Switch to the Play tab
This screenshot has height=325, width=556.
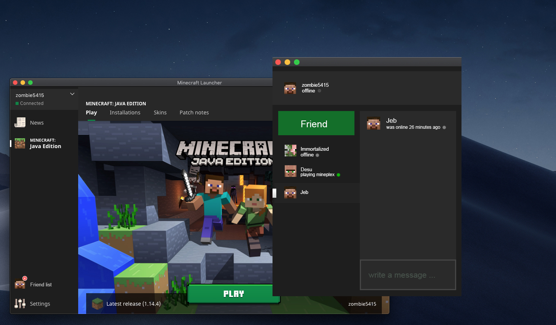(x=91, y=112)
